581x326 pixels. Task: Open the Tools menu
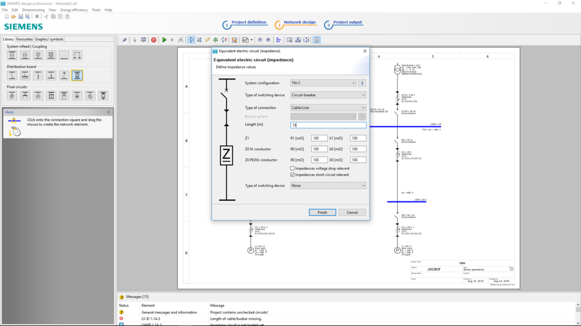(96, 10)
